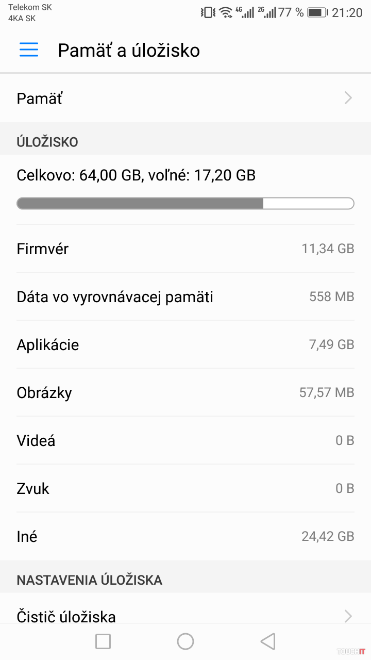Select the Zvuk storage row
The image size is (371, 660).
point(185,488)
